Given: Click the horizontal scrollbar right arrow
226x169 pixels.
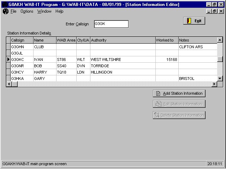Looking at the screenshot, I should point(214,84).
